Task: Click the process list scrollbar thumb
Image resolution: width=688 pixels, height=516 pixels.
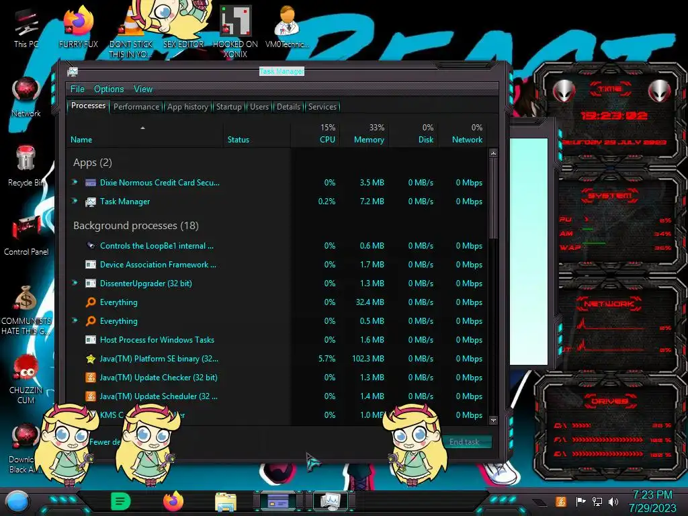Action: pyautogui.click(x=493, y=198)
